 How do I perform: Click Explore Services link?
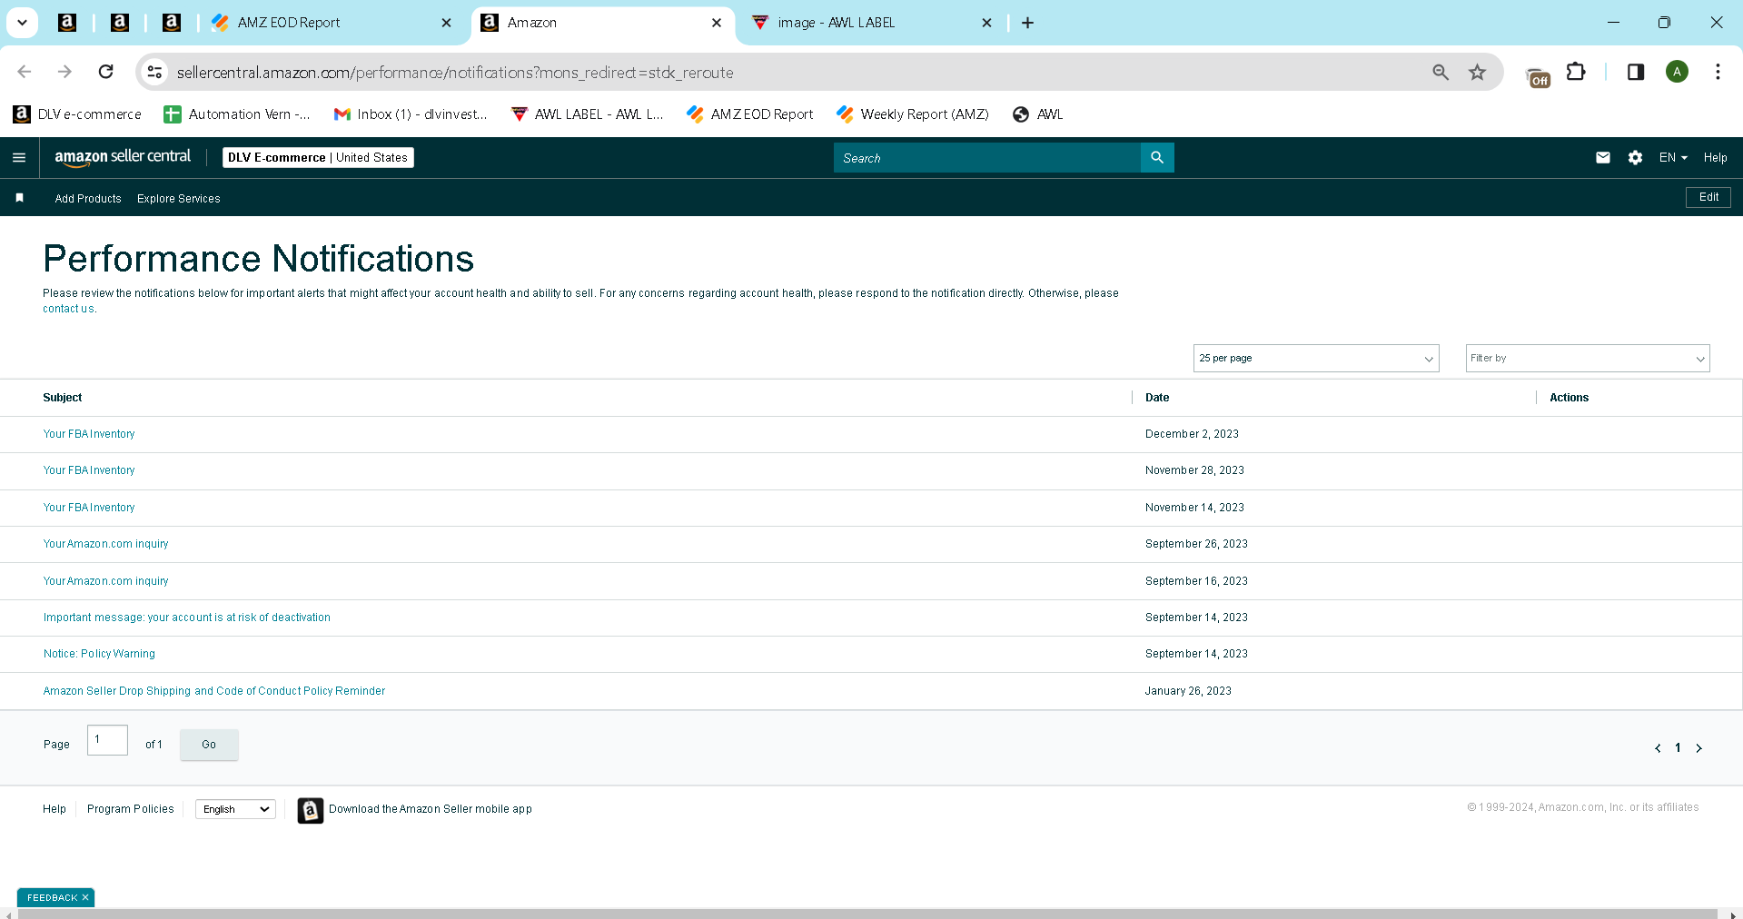tap(179, 199)
